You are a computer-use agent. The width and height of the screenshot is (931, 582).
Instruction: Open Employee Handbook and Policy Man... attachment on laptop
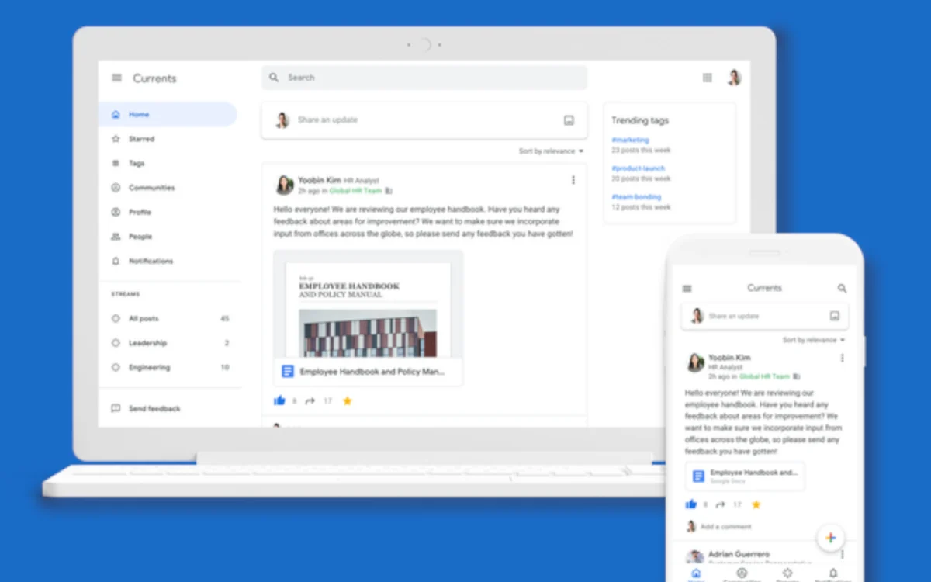368,372
